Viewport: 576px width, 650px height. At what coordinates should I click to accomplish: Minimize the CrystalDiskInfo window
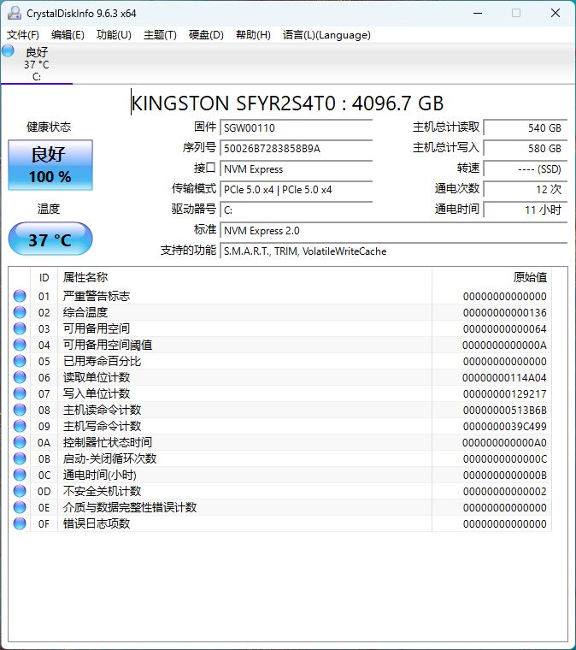[478, 14]
